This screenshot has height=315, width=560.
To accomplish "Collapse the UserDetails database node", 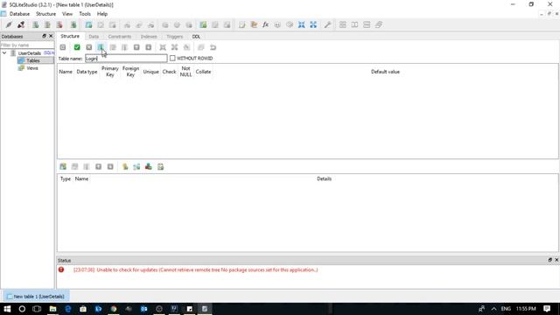I will 4,52.
